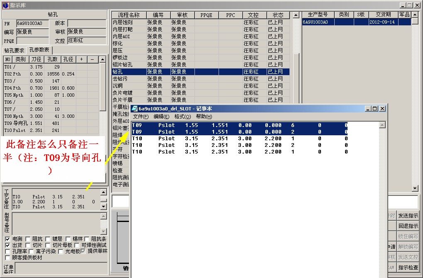
Task: Click the 状态 column header
Action: tap(278, 15)
